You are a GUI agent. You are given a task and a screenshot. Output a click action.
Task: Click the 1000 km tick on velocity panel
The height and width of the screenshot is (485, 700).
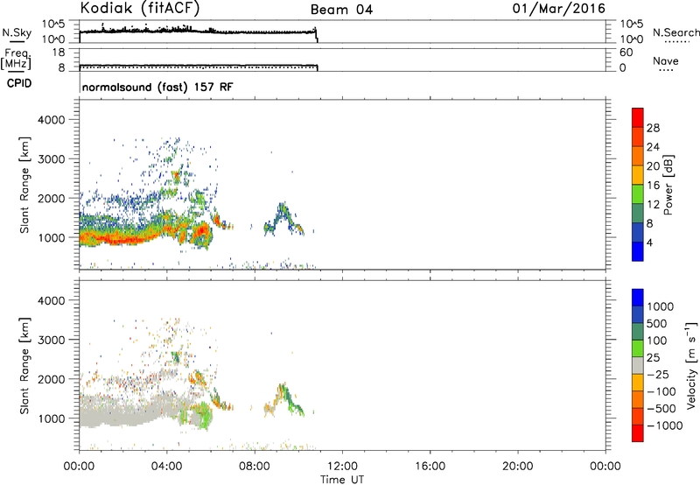click(x=51, y=418)
